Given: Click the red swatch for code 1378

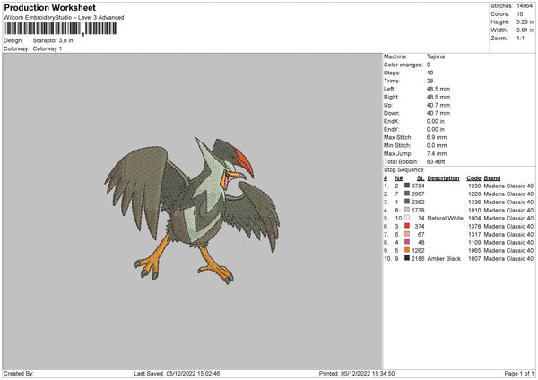Looking at the screenshot, I should click(407, 226).
